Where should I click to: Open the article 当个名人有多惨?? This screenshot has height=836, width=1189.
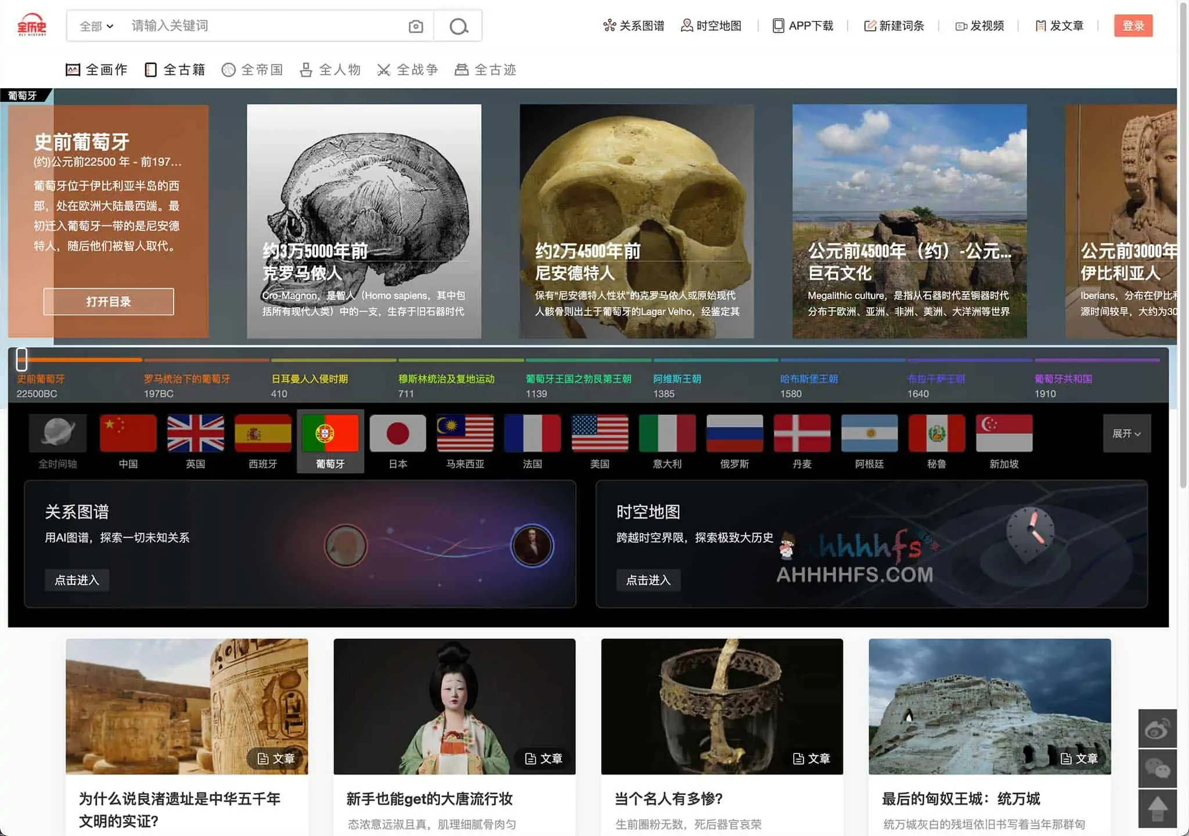point(669,799)
